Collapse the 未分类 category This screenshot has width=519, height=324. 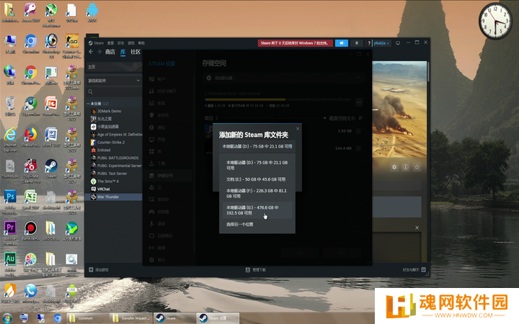(88, 104)
